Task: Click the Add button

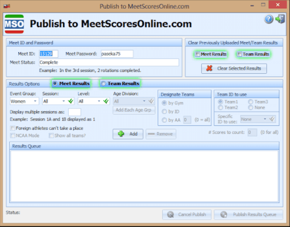Action: click(128, 134)
